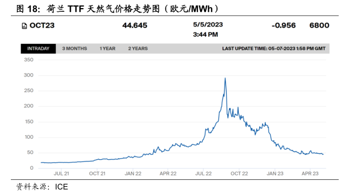Click the 50 y-axis label
The height and width of the screenshot is (195, 343).
[30, 153]
